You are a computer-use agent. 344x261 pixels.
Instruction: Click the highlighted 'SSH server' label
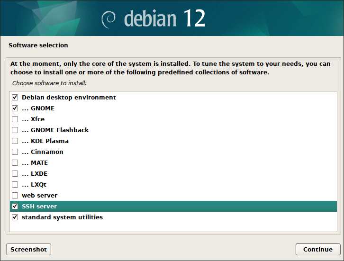(x=39, y=207)
